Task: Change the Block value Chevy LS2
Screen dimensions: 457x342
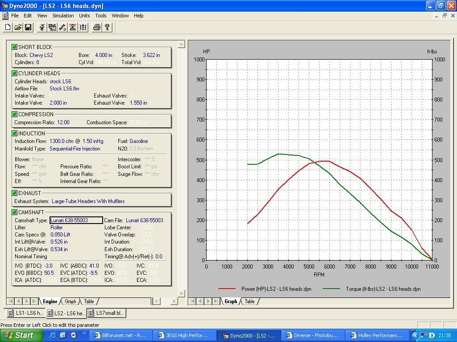Action: click(x=41, y=55)
